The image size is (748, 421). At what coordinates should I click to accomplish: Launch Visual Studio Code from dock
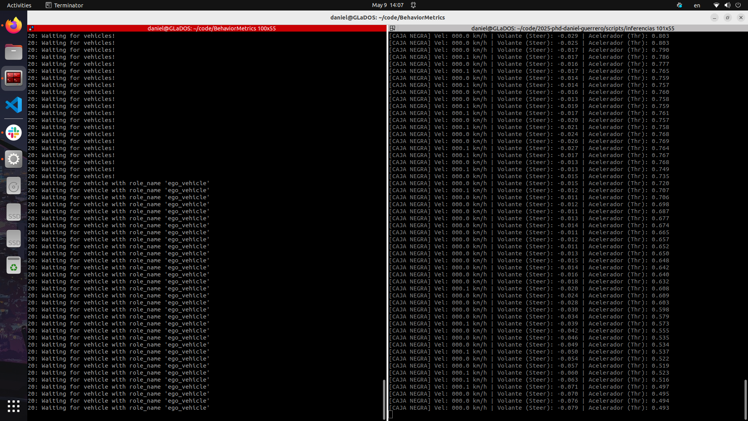14,105
